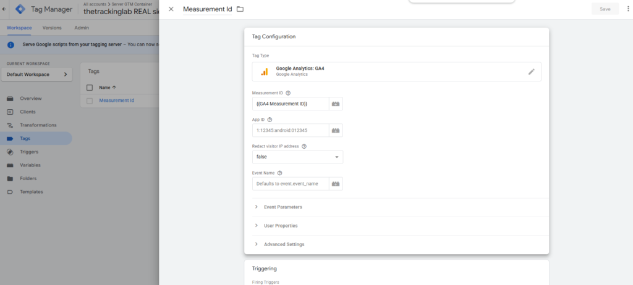Click the Triggering section heading

(x=265, y=268)
